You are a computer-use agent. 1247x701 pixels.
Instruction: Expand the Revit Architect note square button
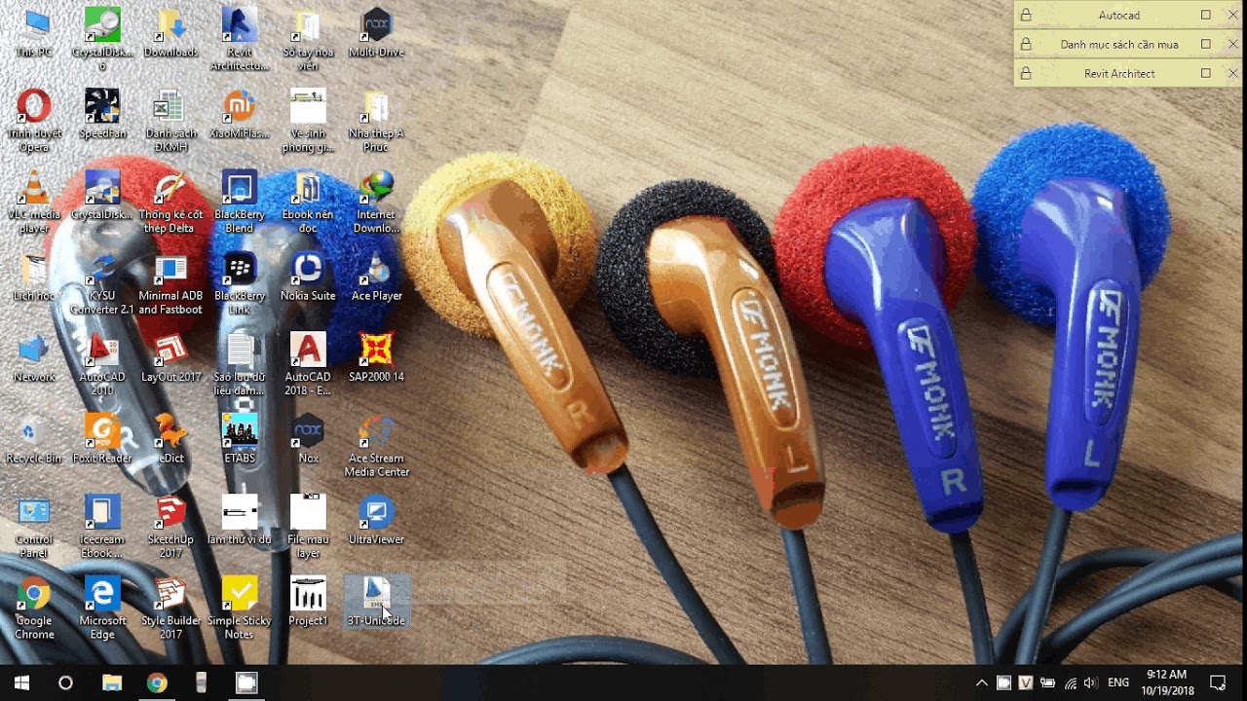pyautogui.click(x=1206, y=73)
